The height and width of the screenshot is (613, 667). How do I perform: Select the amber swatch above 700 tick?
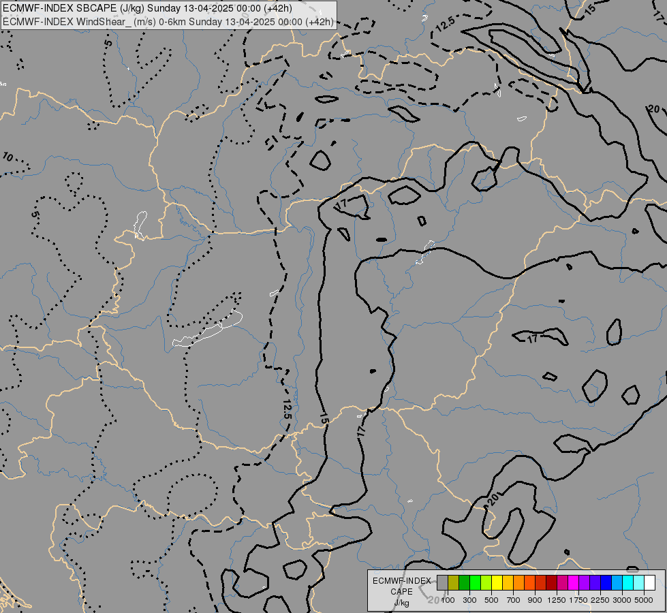[x=508, y=582]
